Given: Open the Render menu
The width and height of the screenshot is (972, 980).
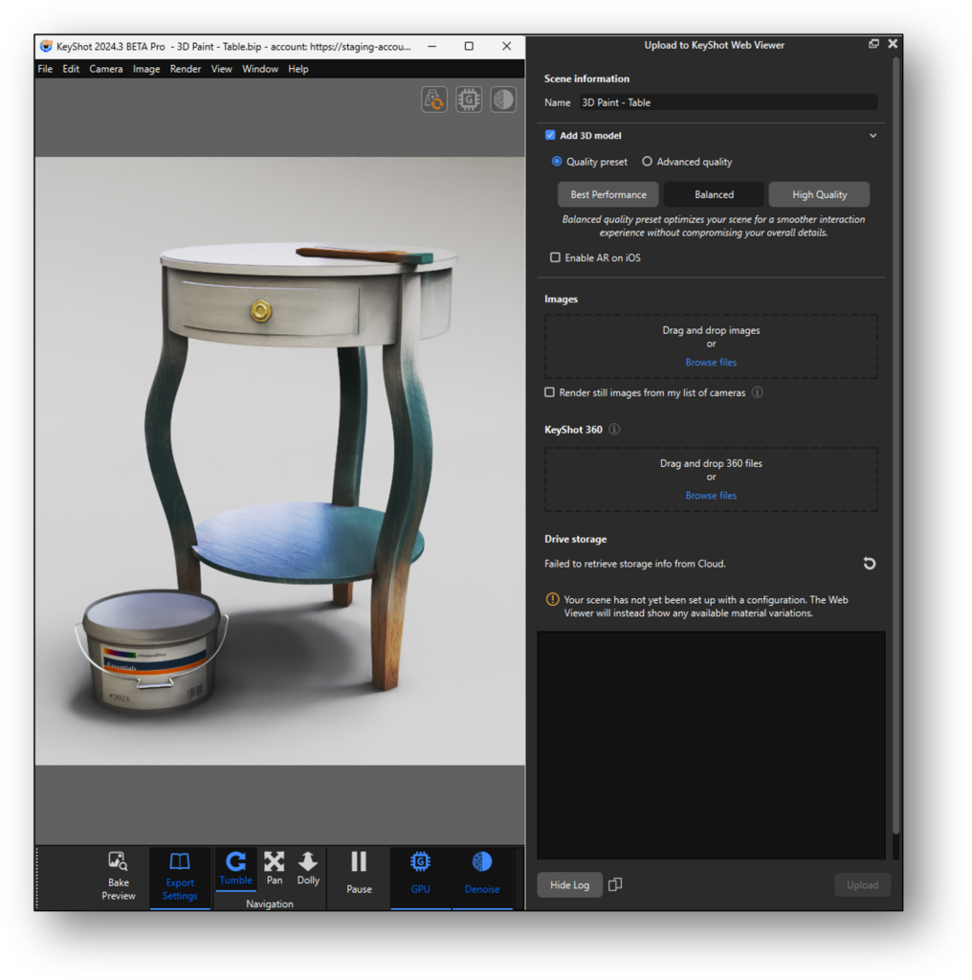Looking at the screenshot, I should [x=185, y=68].
